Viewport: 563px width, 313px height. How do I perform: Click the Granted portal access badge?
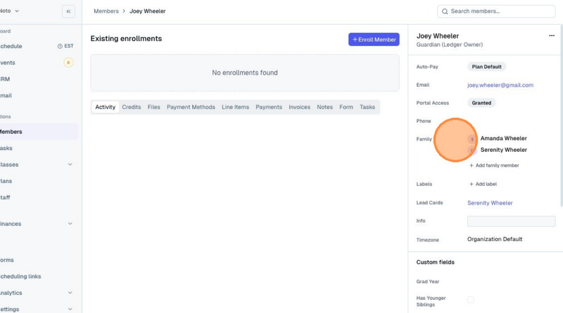click(481, 103)
